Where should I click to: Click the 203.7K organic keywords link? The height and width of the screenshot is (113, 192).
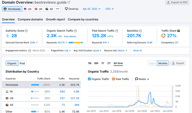[x=61, y=42]
